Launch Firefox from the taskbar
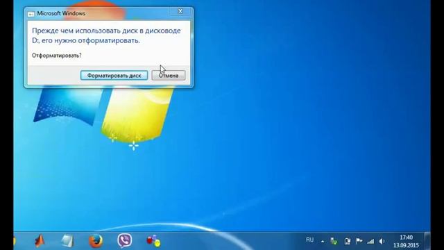Screen dimensions: 444x250 pyautogui.click(x=96, y=241)
